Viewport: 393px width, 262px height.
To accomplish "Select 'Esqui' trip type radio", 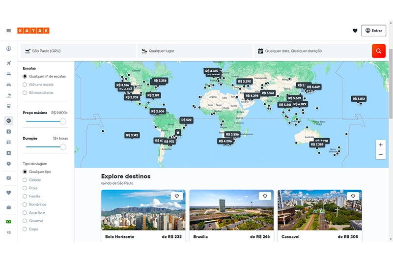I will 25,229.
